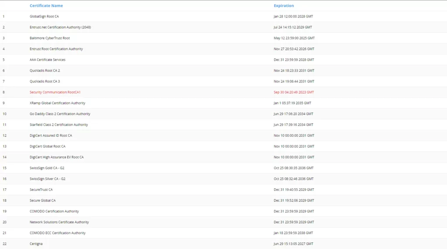Viewport: 447px width, 249px height.
Task: Click Entrust.net Certification Authority (2048)
Action: click(x=60, y=28)
